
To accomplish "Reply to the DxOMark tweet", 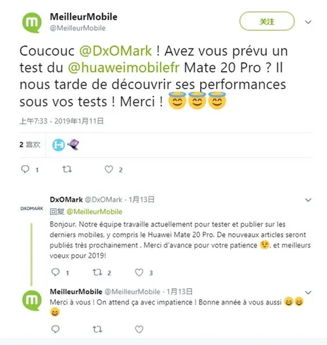I will point(56,272).
